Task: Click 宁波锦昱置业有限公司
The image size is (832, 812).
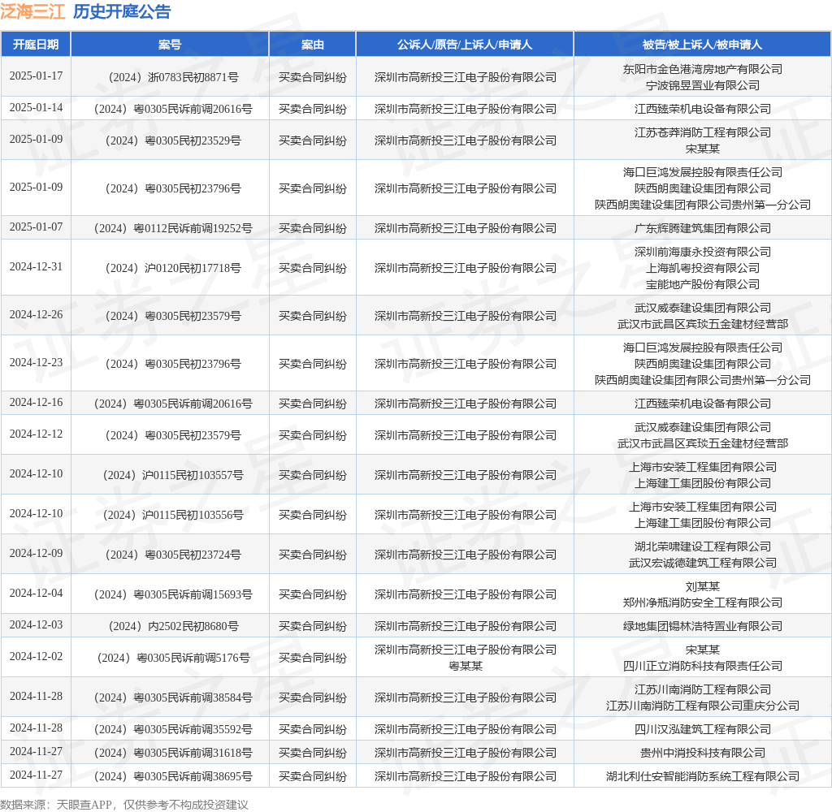Action: point(703,85)
